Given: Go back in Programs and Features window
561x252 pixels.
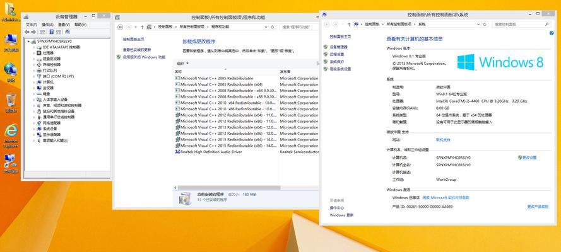Looking at the screenshot, I should point(120,26).
